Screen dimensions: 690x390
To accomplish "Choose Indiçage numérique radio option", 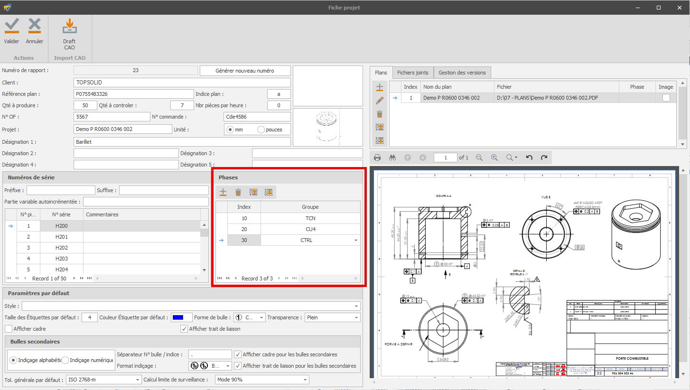I will coord(65,361).
